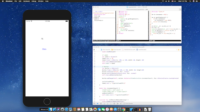This screenshot has width=200, height=112.
Task: Open Photos from the Dock
Action: [x=95, y=109]
